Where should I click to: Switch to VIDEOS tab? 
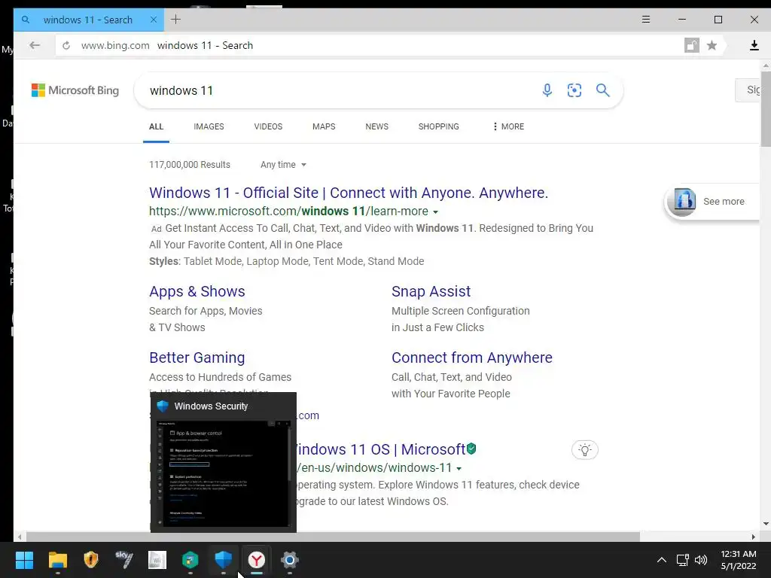click(268, 126)
